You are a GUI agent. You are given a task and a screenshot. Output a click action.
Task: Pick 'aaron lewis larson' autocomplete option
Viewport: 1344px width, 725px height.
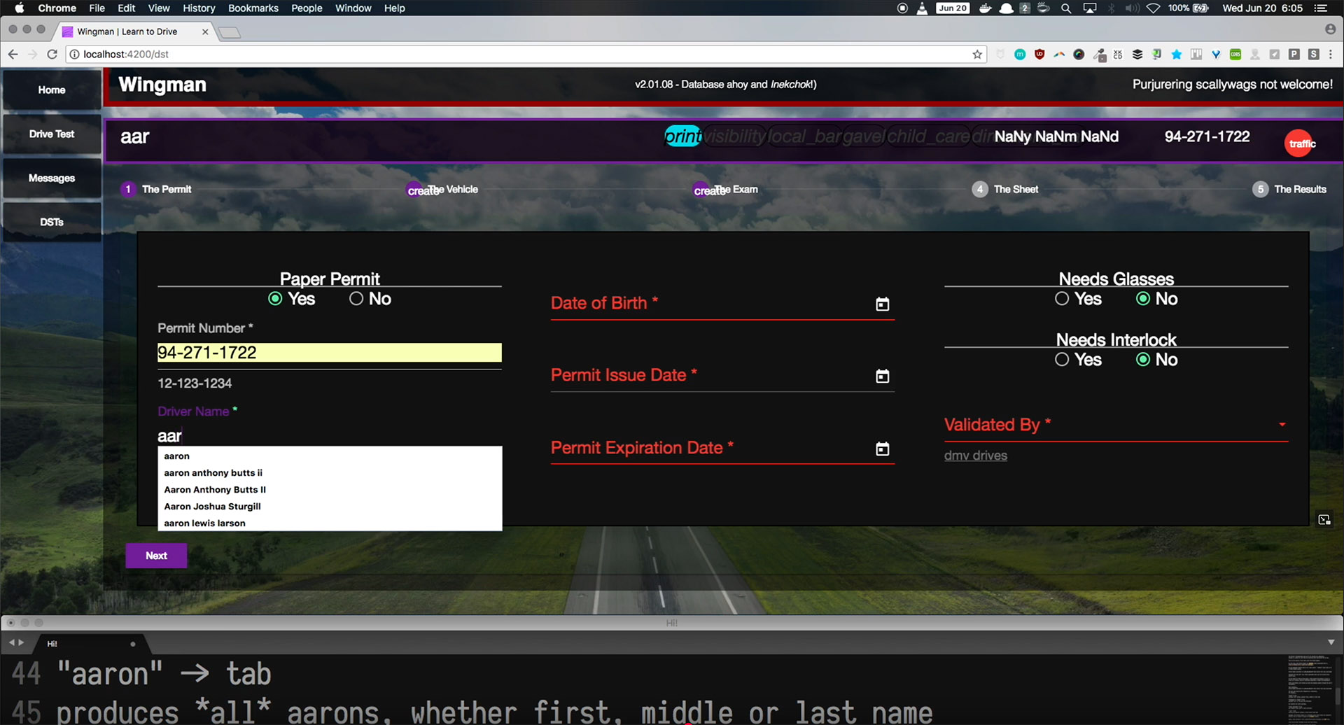point(204,523)
